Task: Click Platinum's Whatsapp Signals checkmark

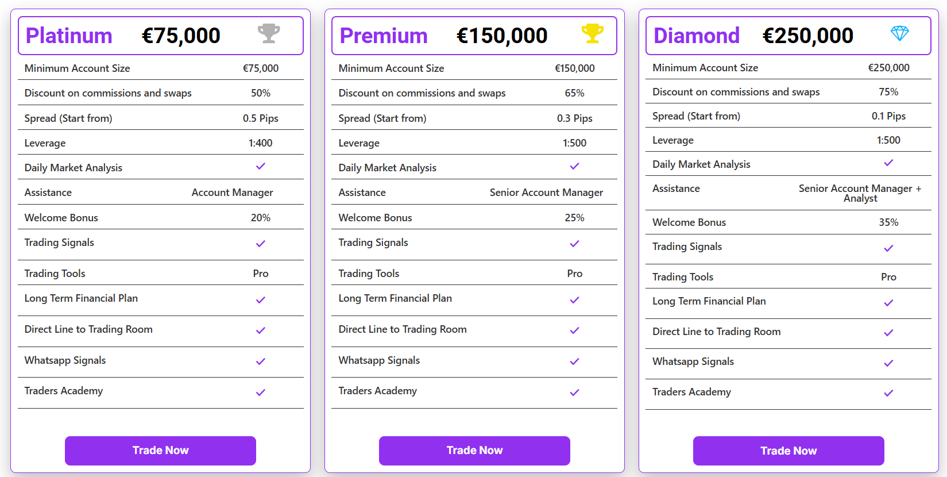Action: pos(261,361)
